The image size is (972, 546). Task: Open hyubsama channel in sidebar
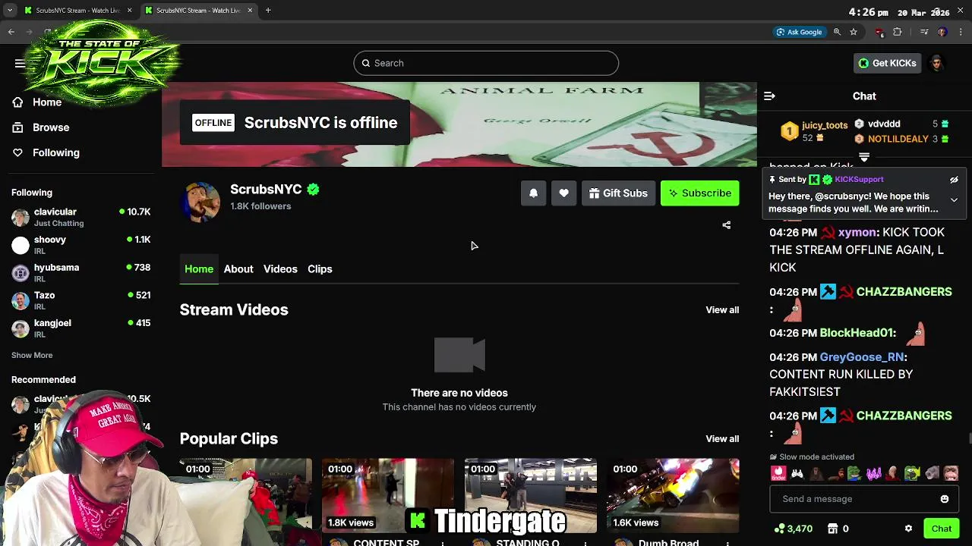[81, 273]
